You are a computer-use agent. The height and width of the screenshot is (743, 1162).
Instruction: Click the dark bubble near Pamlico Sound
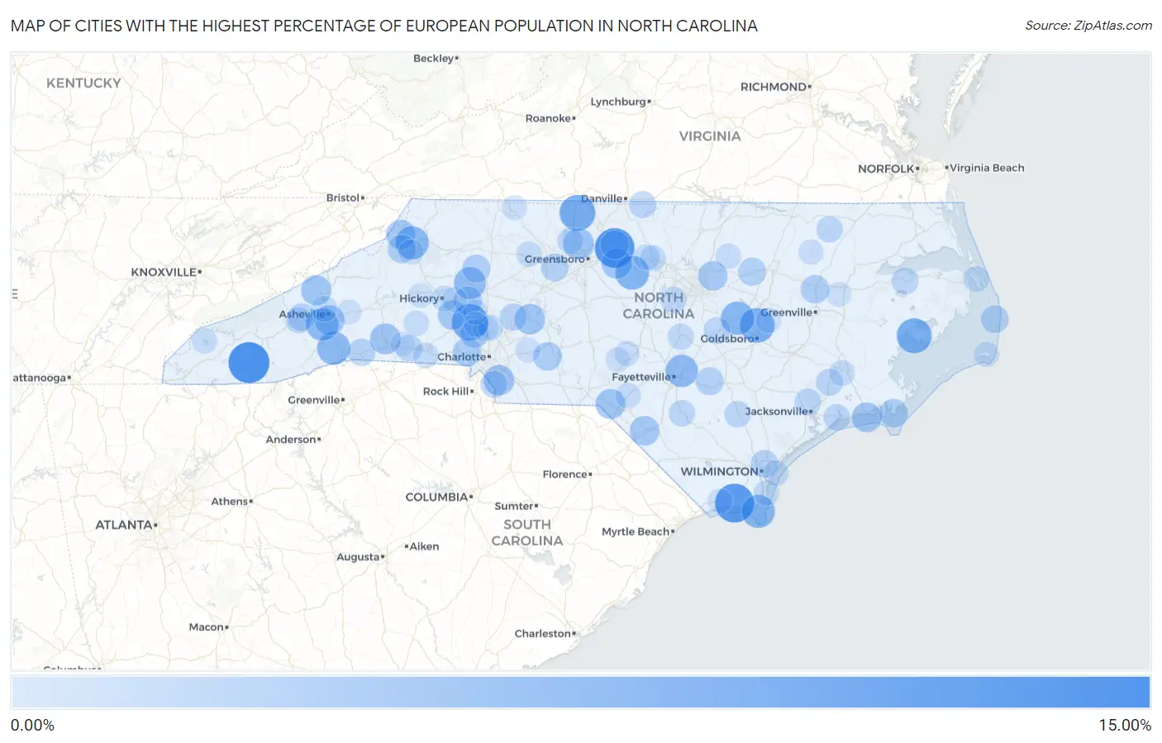[914, 336]
